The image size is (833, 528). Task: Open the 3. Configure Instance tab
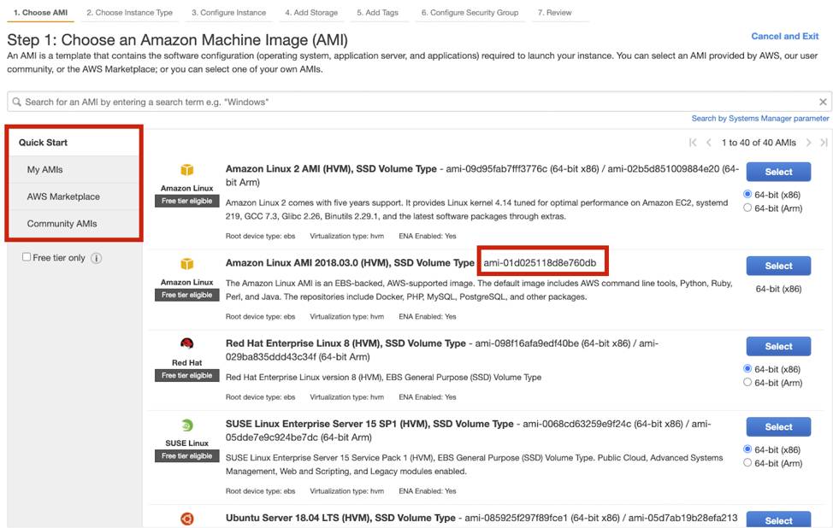pos(228,12)
